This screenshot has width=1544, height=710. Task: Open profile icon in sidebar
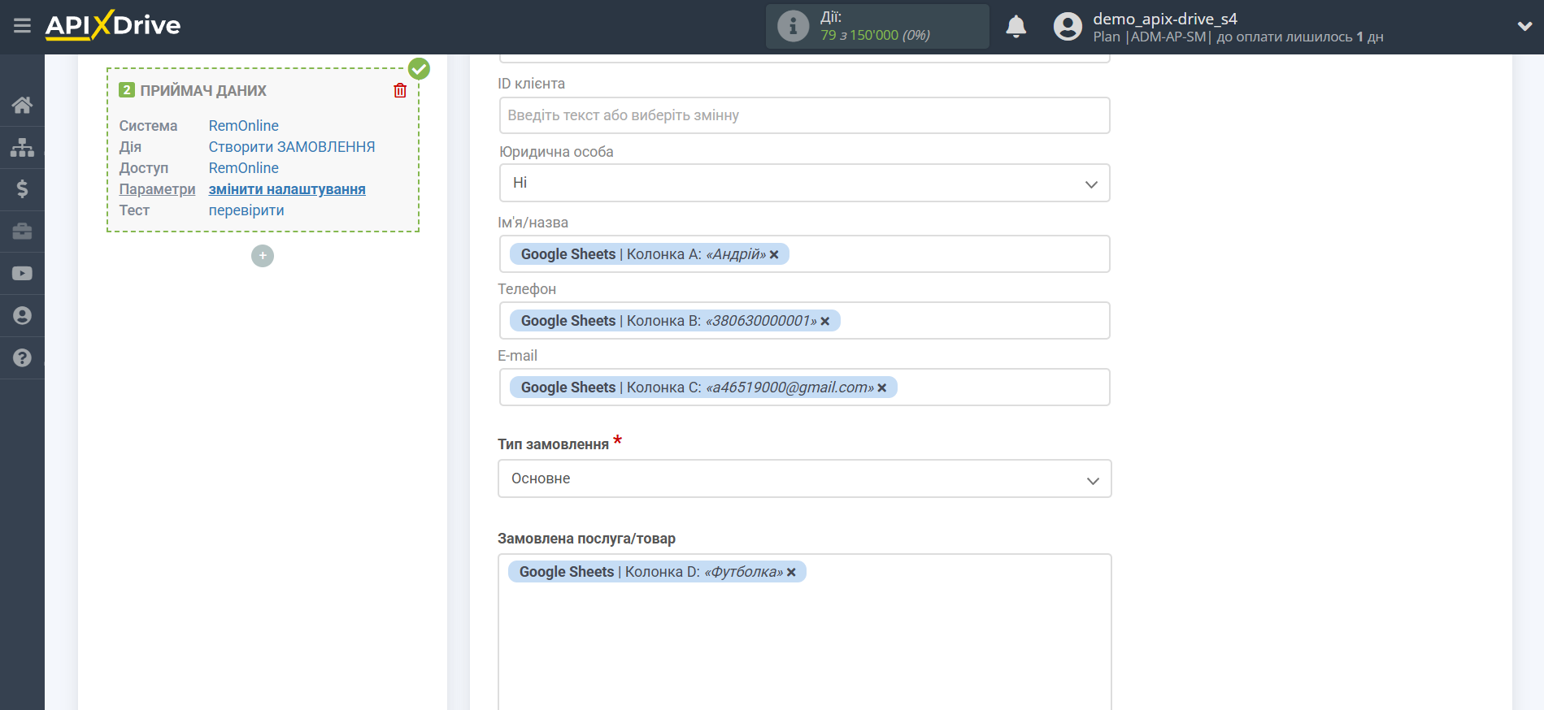click(x=22, y=316)
